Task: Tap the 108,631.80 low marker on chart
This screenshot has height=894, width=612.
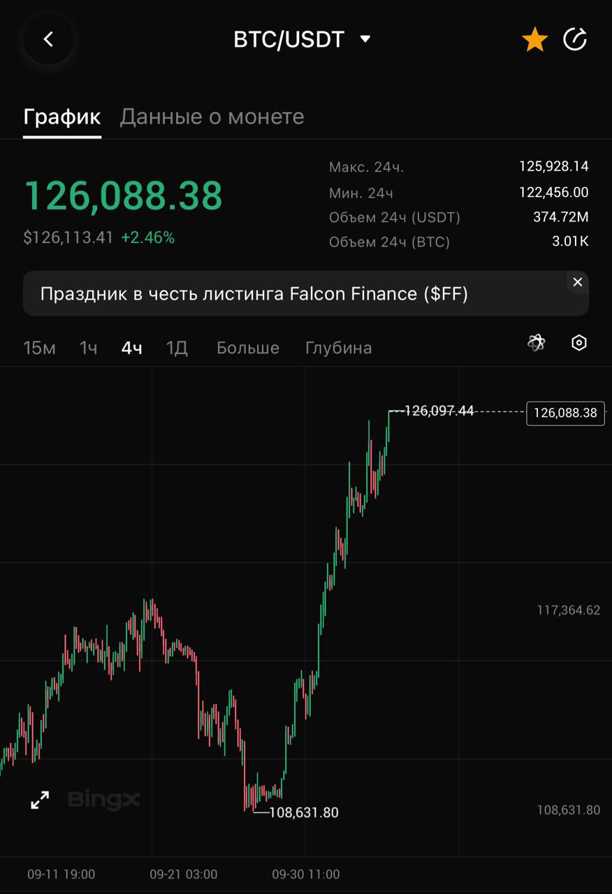Action: (303, 812)
